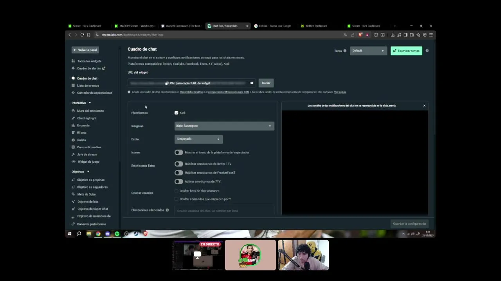Click the Windows Start button
501x281 pixels.
click(x=70, y=234)
